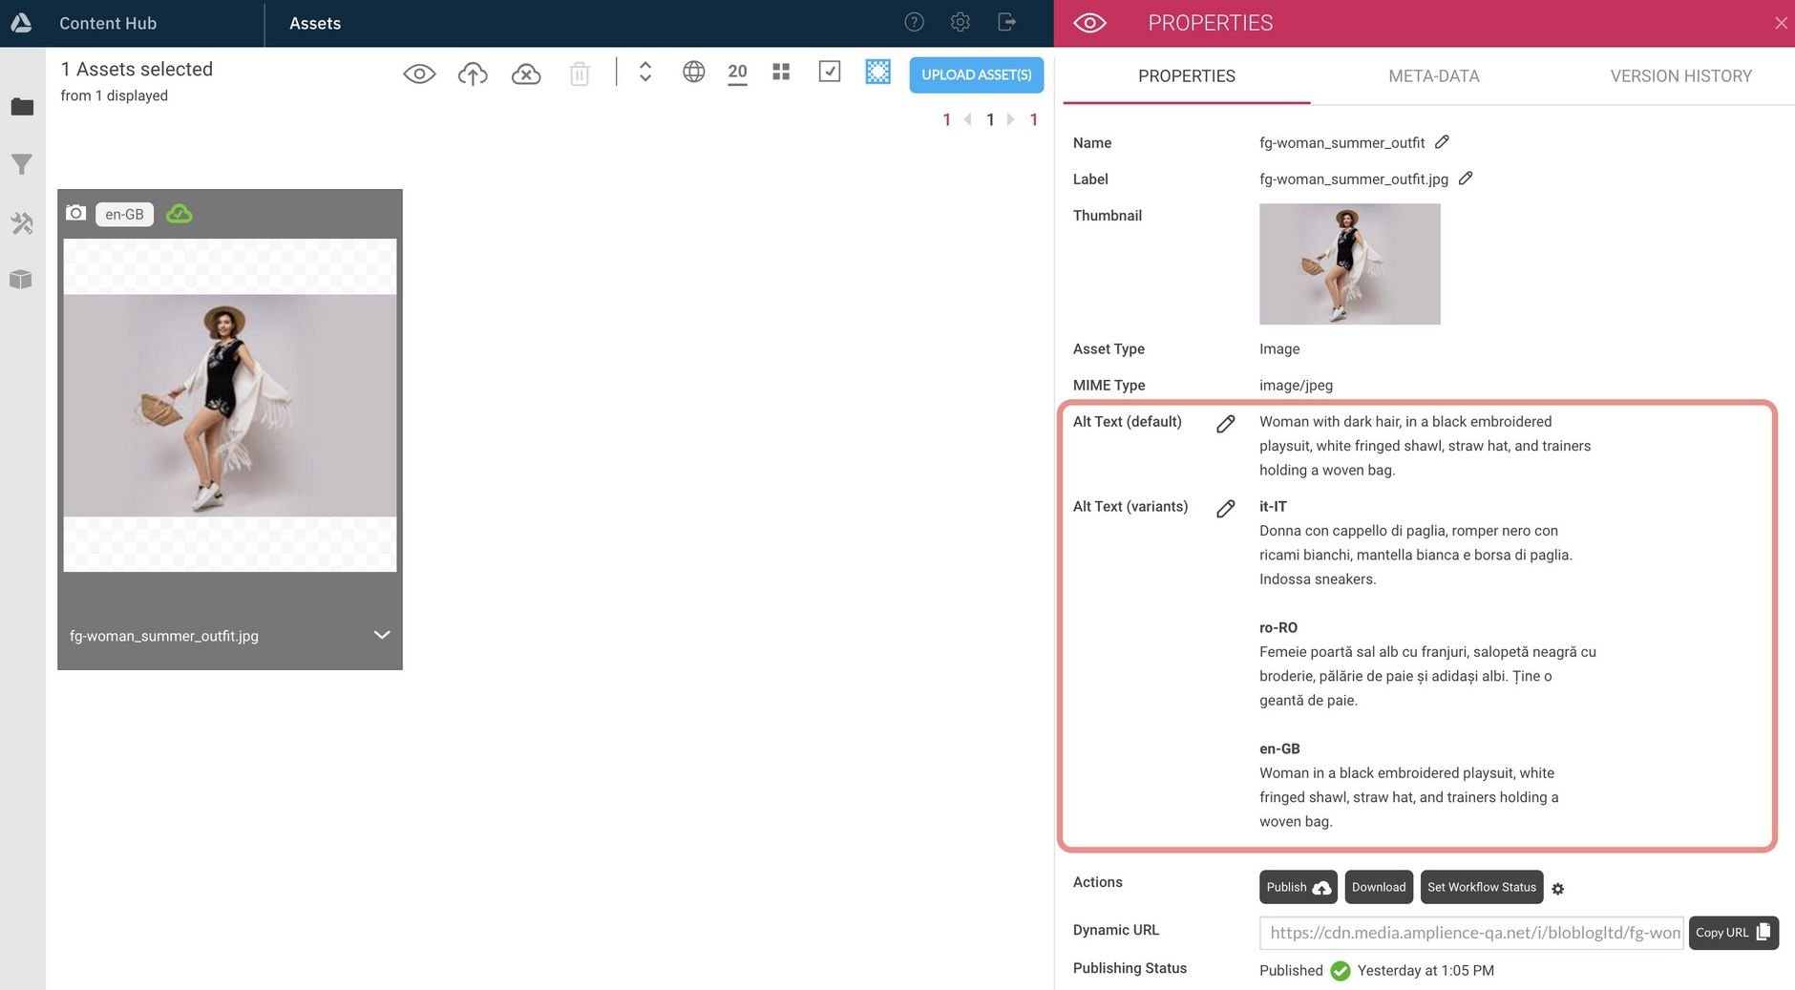Screen dimensions: 1795x990
Task: Open the sort order up-down arrows
Action: coord(645,73)
